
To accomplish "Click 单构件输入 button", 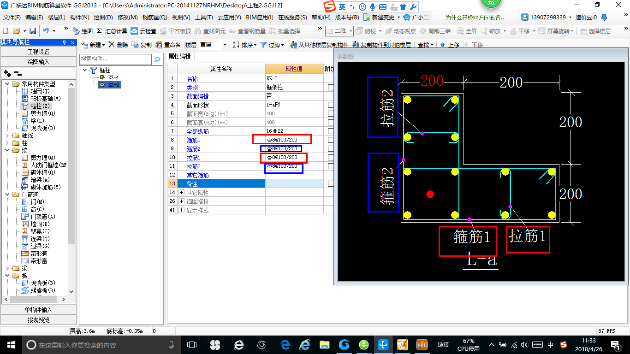I will [x=38, y=310].
